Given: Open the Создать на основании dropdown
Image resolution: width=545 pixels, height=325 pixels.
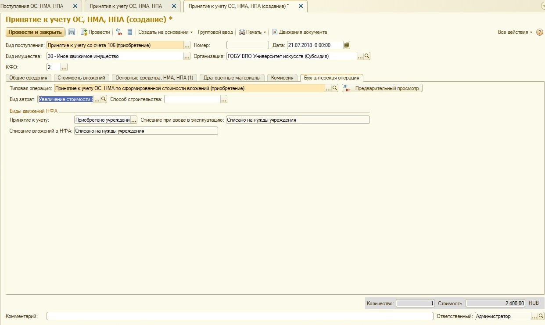Looking at the screenshot, I should (165, 32).
